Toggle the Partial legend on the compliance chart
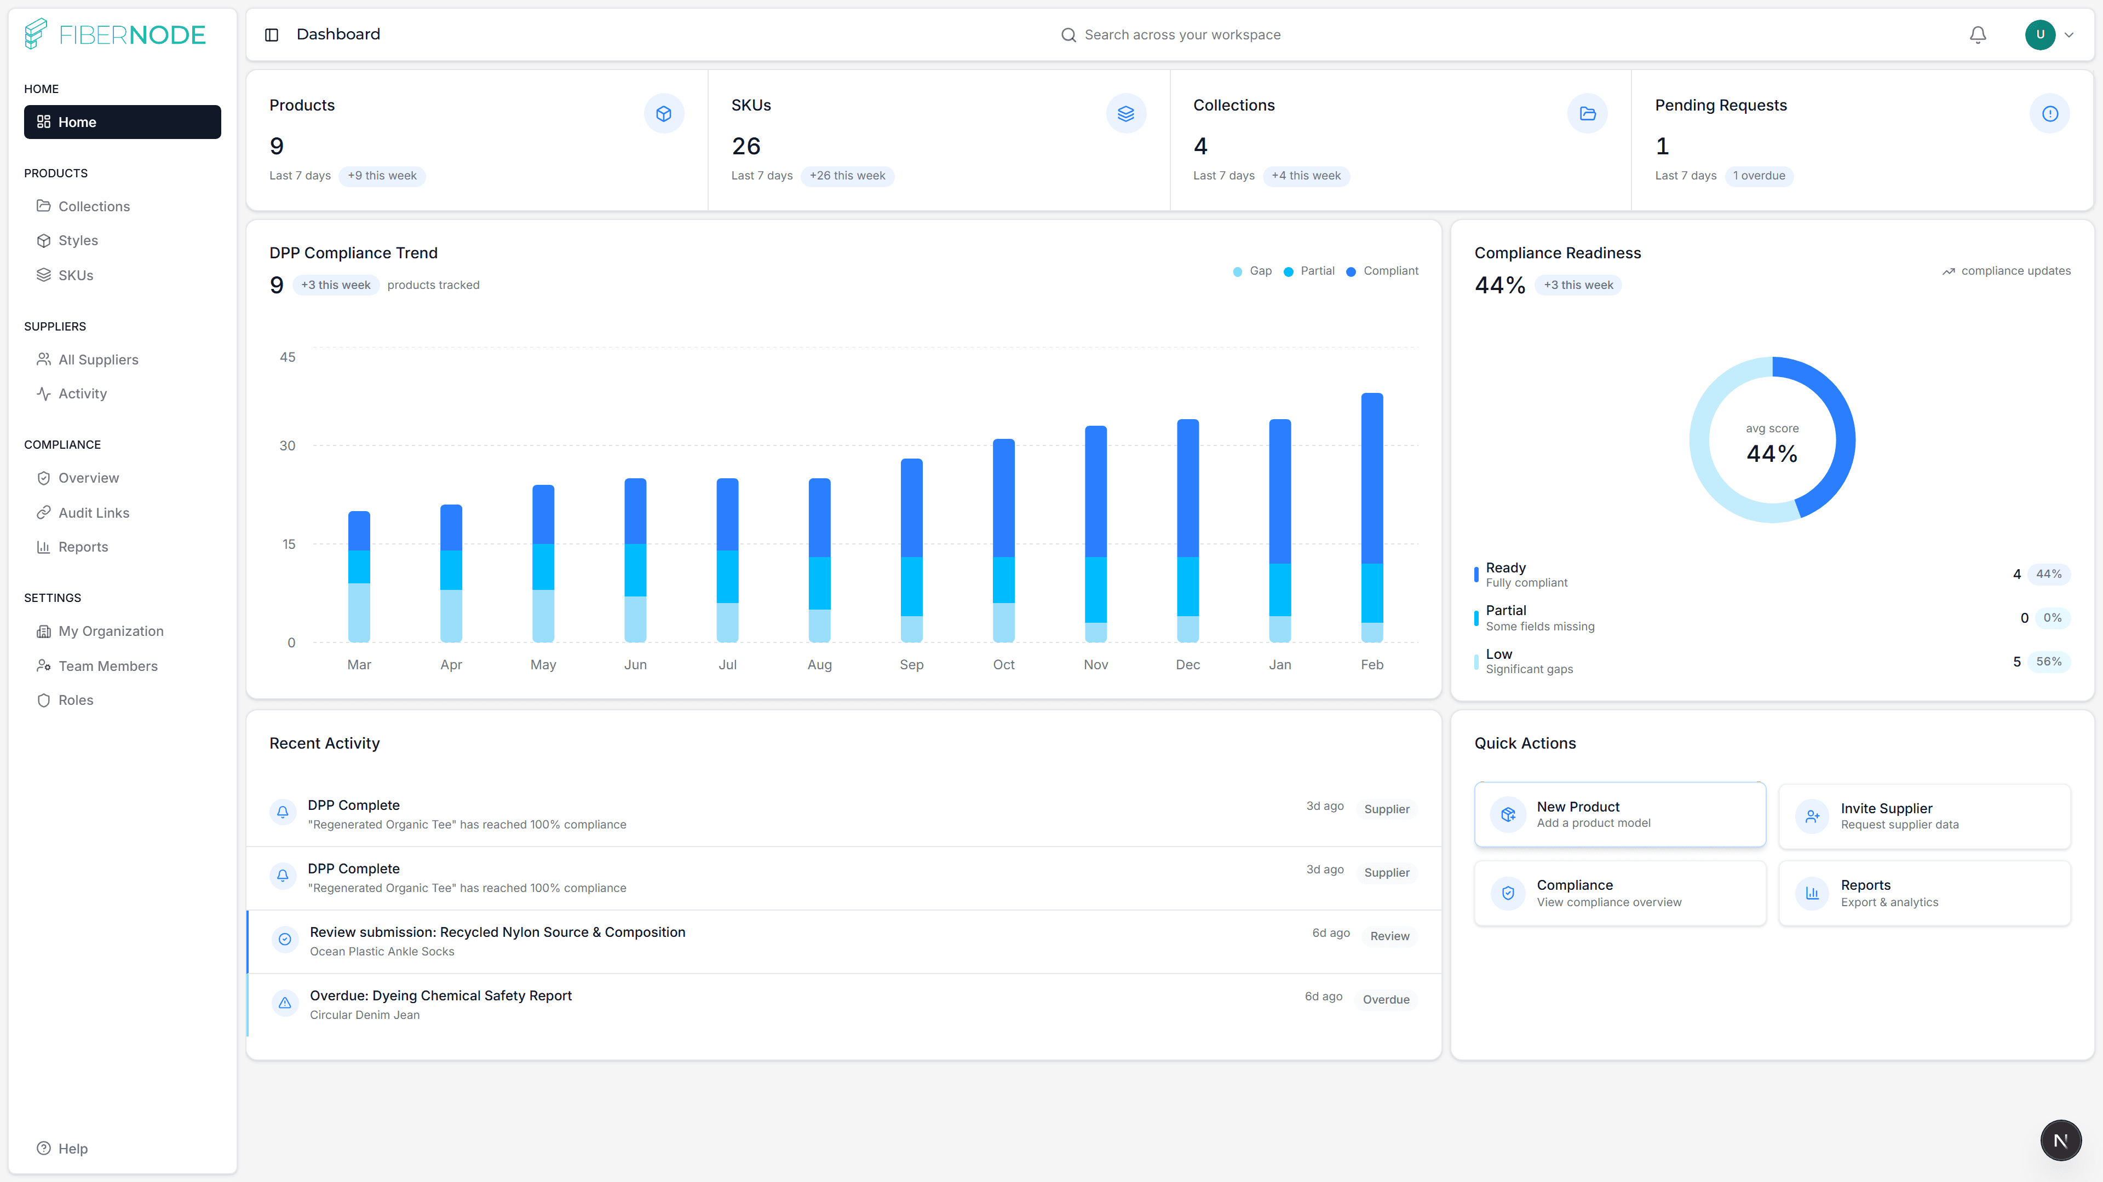2103x1182 pixels. [1309, 271]
